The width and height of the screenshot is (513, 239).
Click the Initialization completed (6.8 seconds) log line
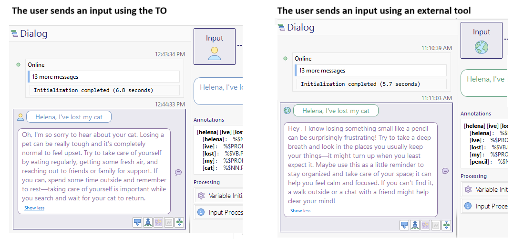click(105, 90)
